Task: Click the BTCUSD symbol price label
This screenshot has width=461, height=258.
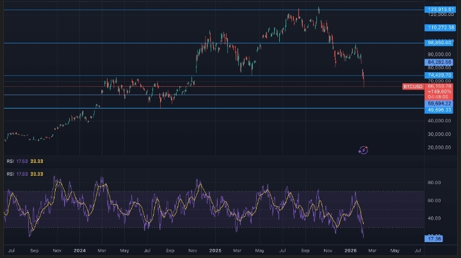Action: coord(413,86)
